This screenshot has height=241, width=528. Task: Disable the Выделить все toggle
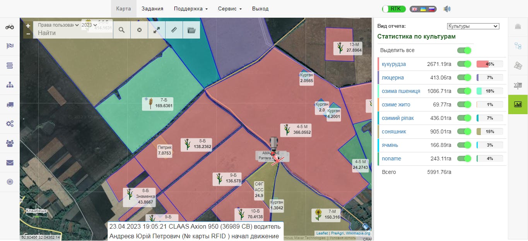click(464, 51)
